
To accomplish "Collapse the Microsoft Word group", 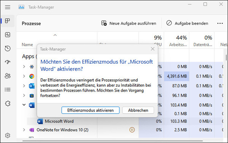I will click(24, 105).
